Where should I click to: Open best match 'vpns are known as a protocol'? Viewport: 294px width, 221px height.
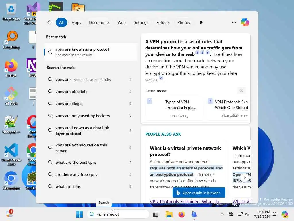point(90,52)
